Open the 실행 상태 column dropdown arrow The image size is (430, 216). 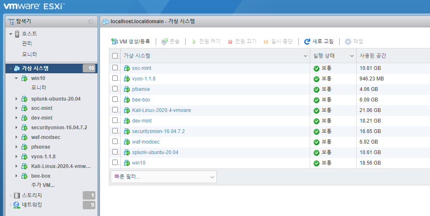click(352, 56)
